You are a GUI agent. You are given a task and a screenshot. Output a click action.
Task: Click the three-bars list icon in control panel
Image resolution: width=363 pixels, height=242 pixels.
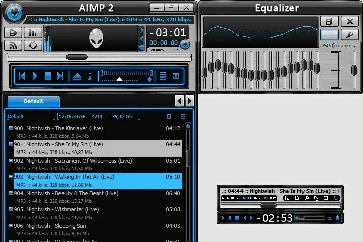click(x=163, y=76)
